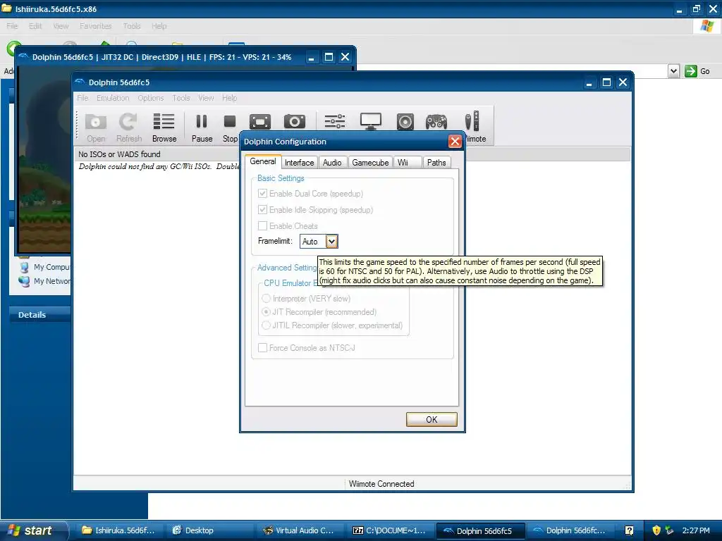The image size is (722, 541).
Task: Click the Browse toolbar icon
Action: (x=164, y=128)
